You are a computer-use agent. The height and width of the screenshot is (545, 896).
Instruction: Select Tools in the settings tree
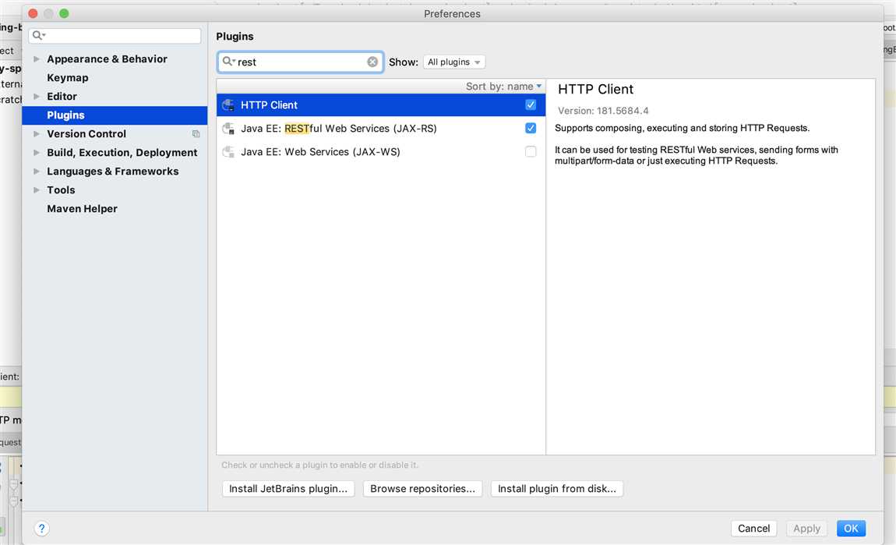click(61, 190)
